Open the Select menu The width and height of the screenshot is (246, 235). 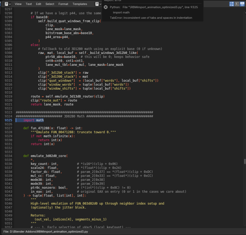[50, 4]
